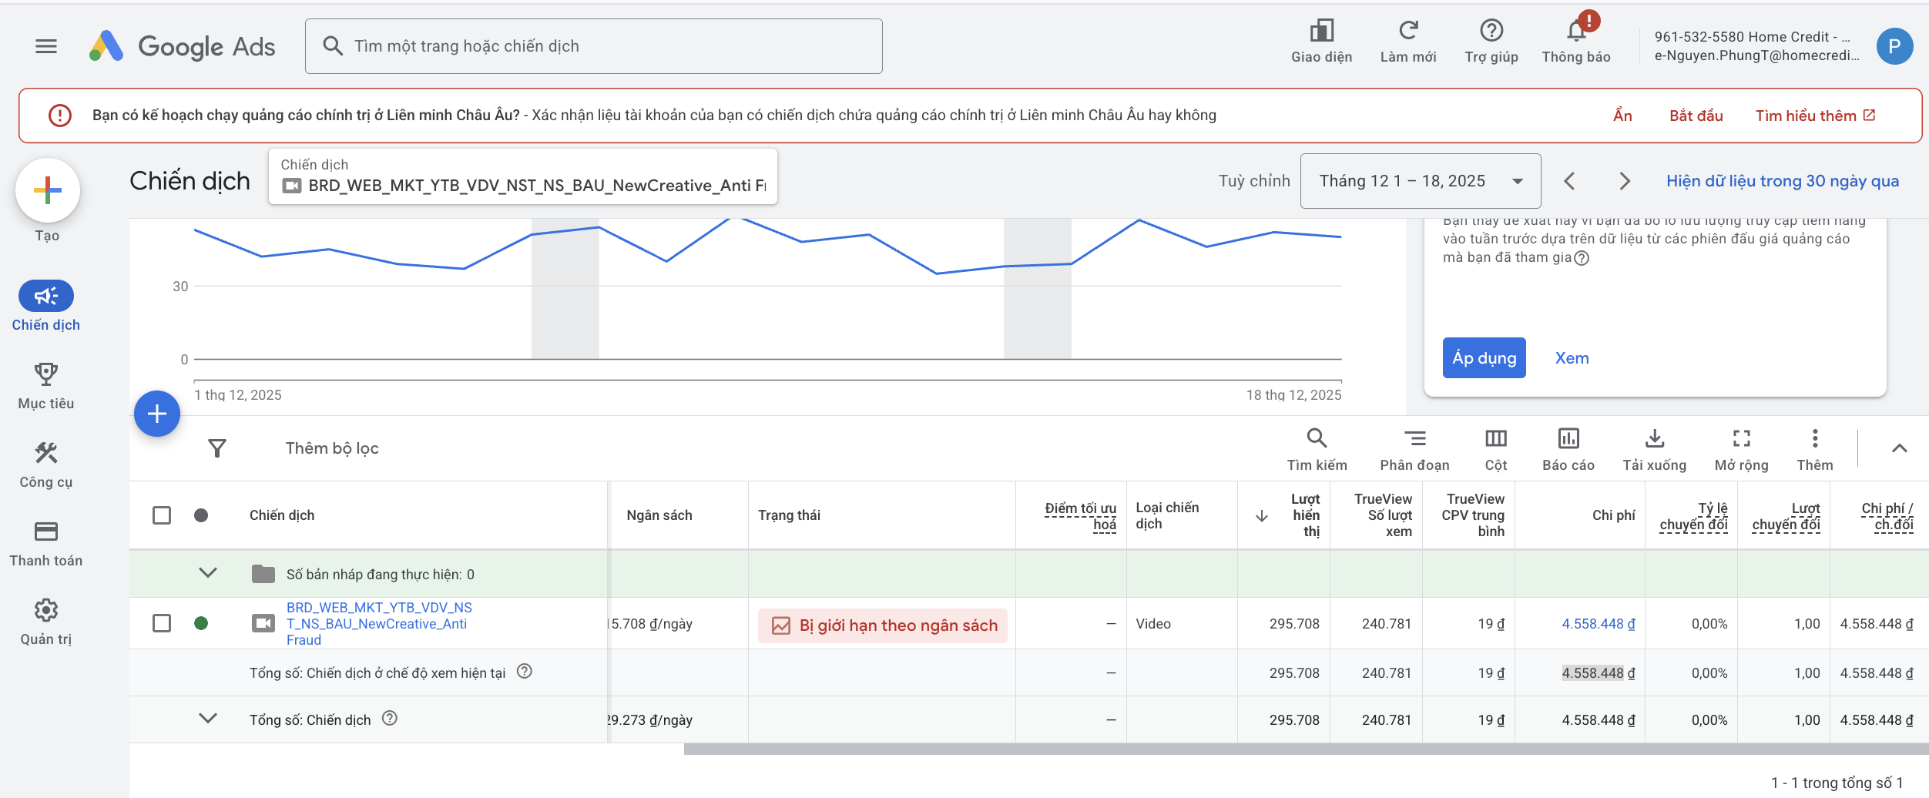Go to Mục tiêu in the sidebar
Screen dimensions: 1929x798
[x=46, y=386]
